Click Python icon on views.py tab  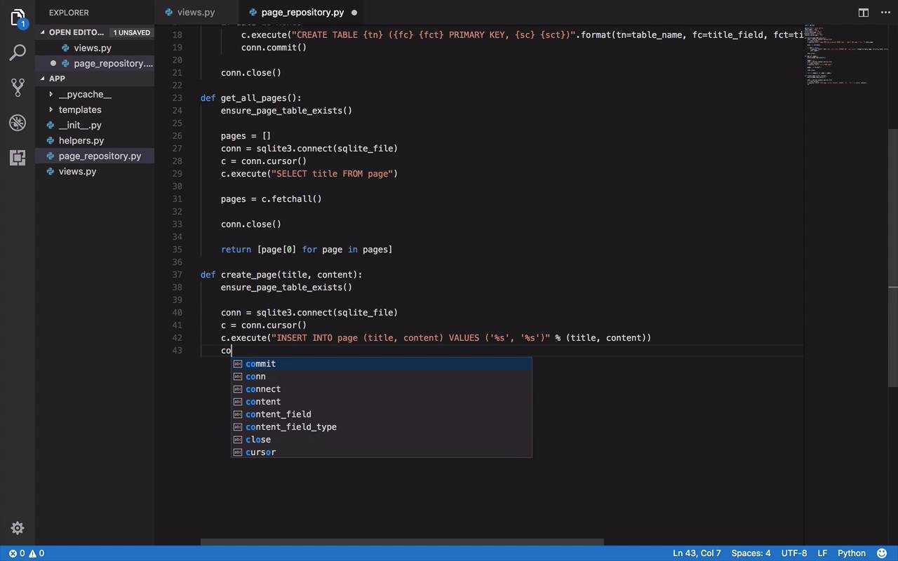168,13
